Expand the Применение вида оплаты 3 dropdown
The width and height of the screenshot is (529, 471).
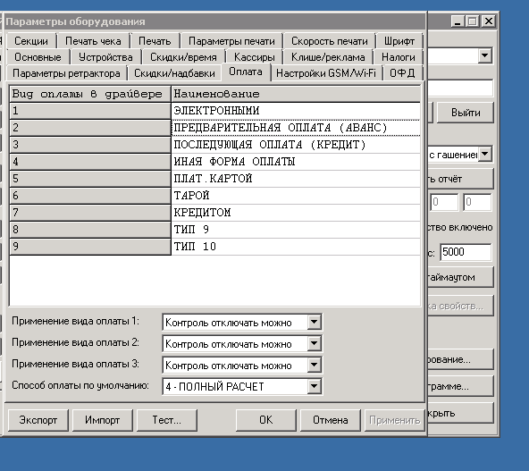coord(314,365)
